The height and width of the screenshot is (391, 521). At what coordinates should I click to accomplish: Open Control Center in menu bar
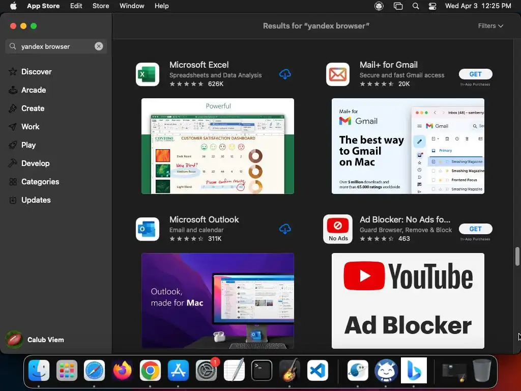(432, 6)
